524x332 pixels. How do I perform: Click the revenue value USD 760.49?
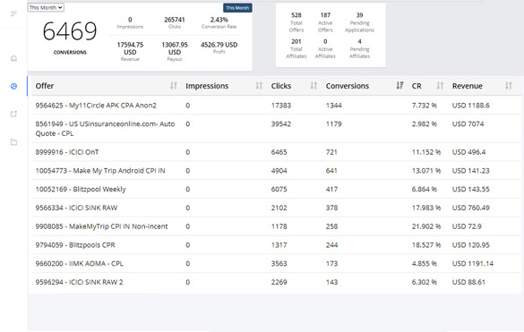(x=471, y=208)
